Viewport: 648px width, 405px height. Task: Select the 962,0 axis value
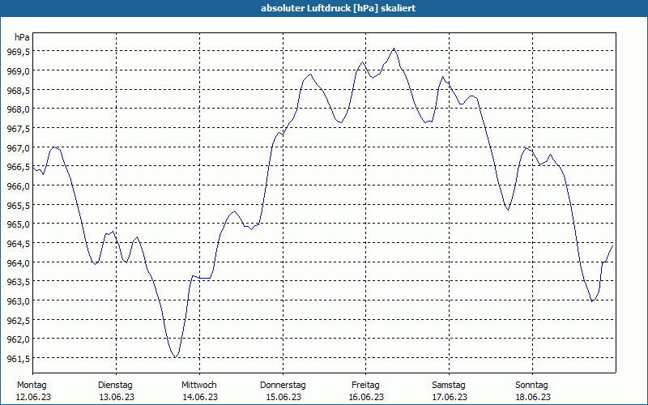click(18, 339)
